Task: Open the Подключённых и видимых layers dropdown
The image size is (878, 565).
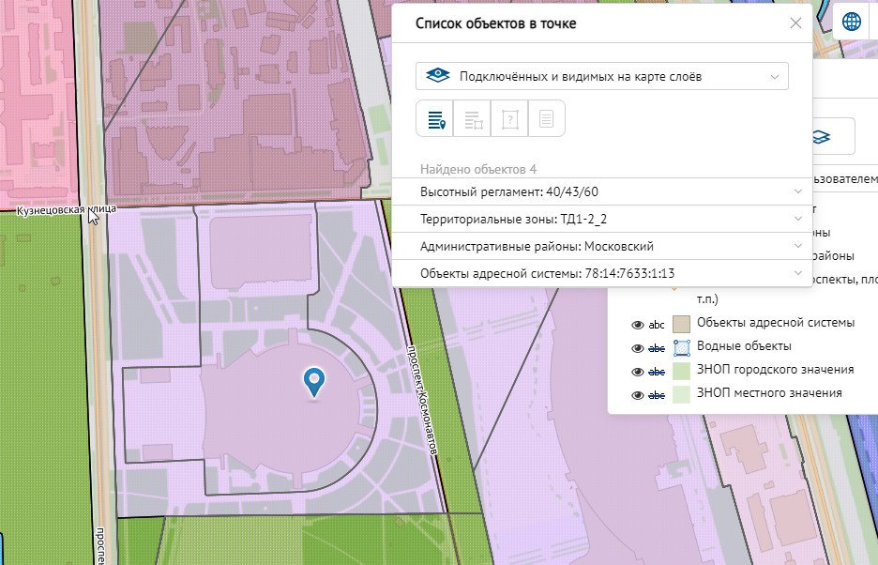Action: (x=601, y=76)
